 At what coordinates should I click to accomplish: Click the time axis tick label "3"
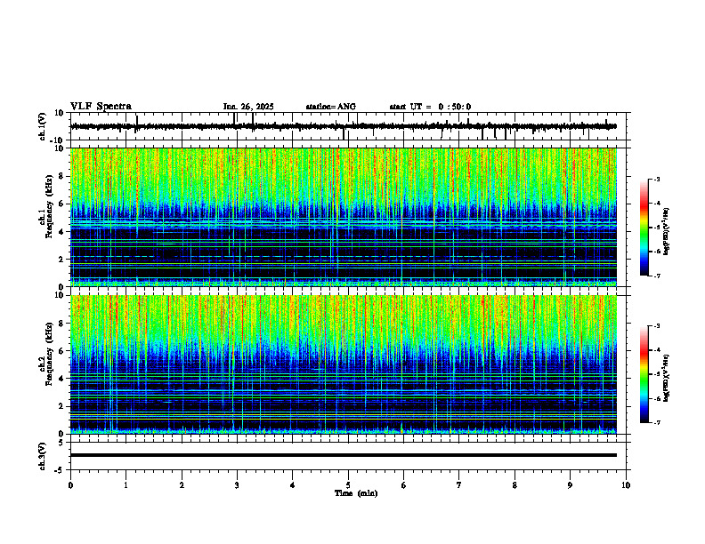(x=237, y=485)
